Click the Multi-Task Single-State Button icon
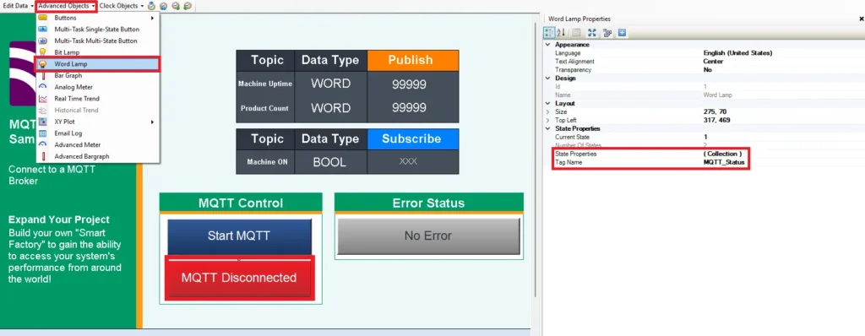Viewport: 865px width, 336px height. click(42, 30)
